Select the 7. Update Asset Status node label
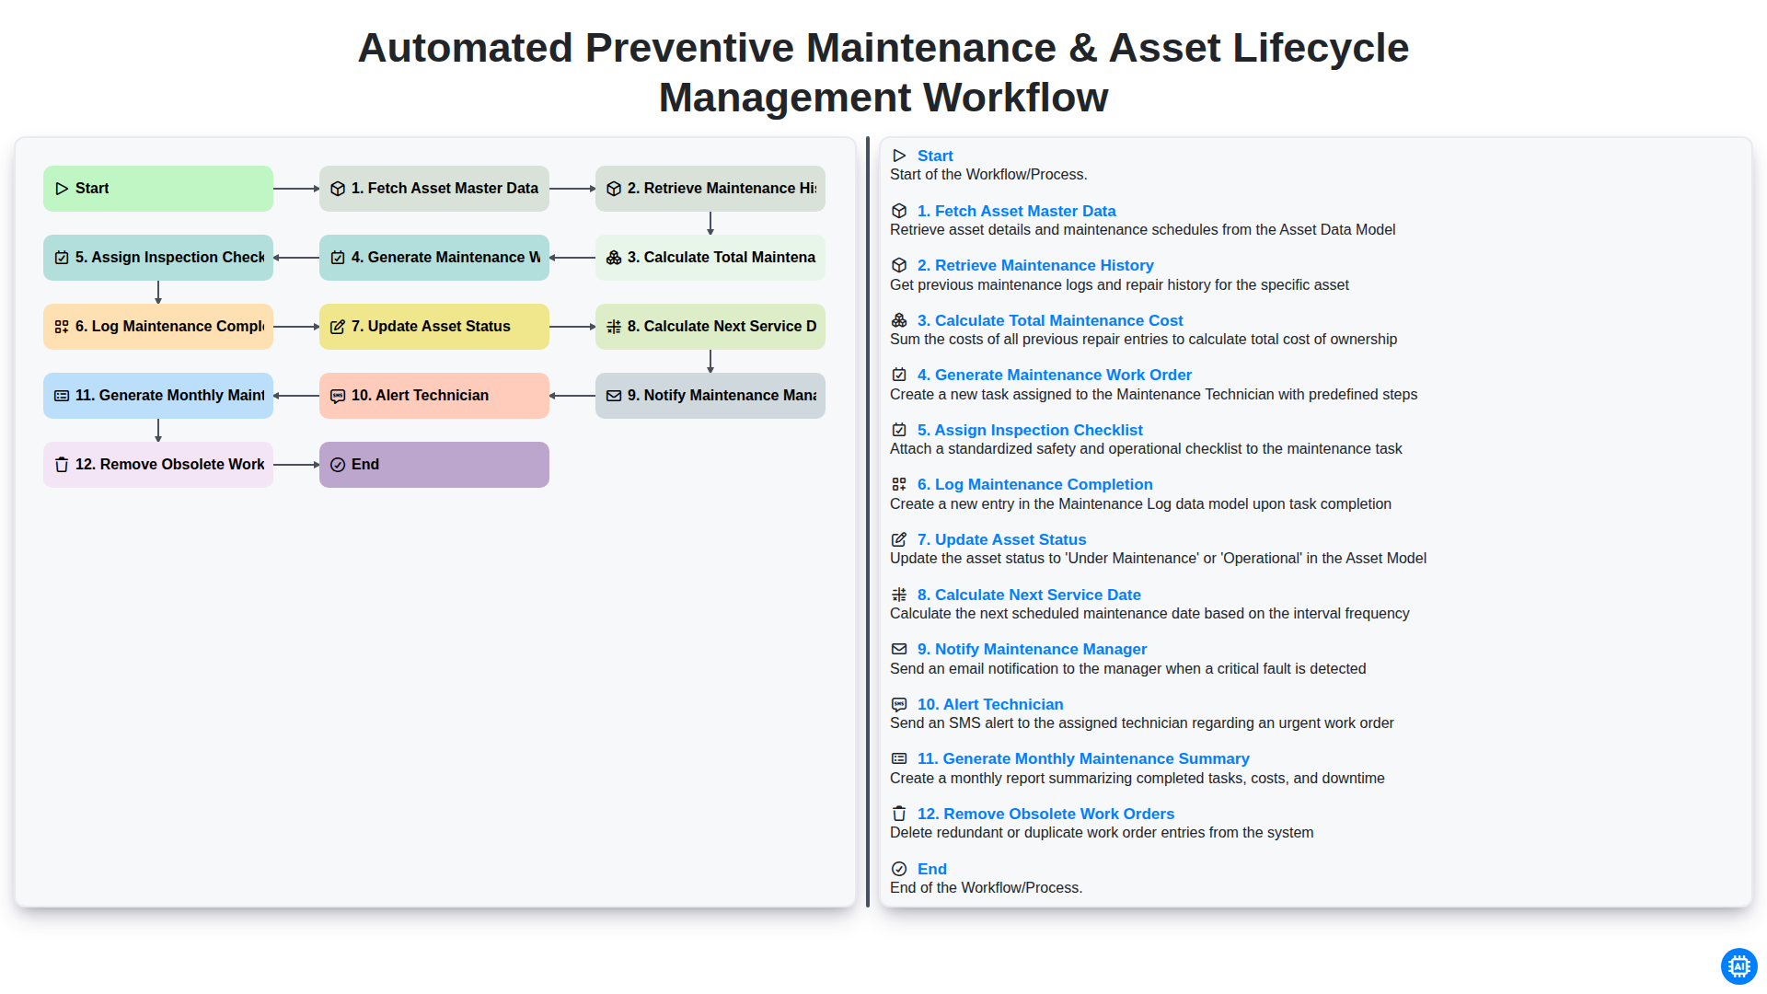 click(x=431, y=327)
